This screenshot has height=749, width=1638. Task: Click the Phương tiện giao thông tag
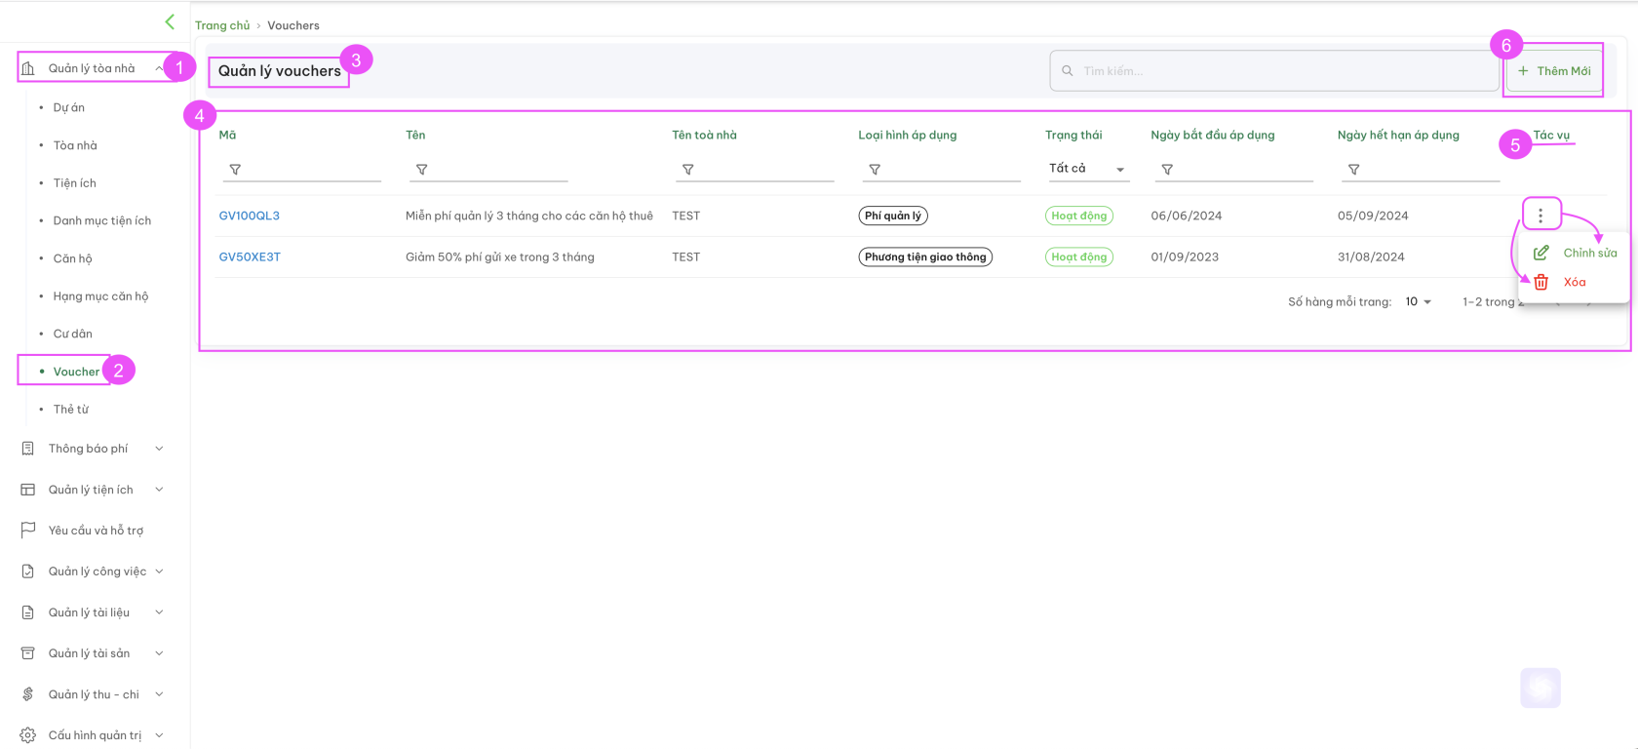pyautogui.click(x=925, y=257)
